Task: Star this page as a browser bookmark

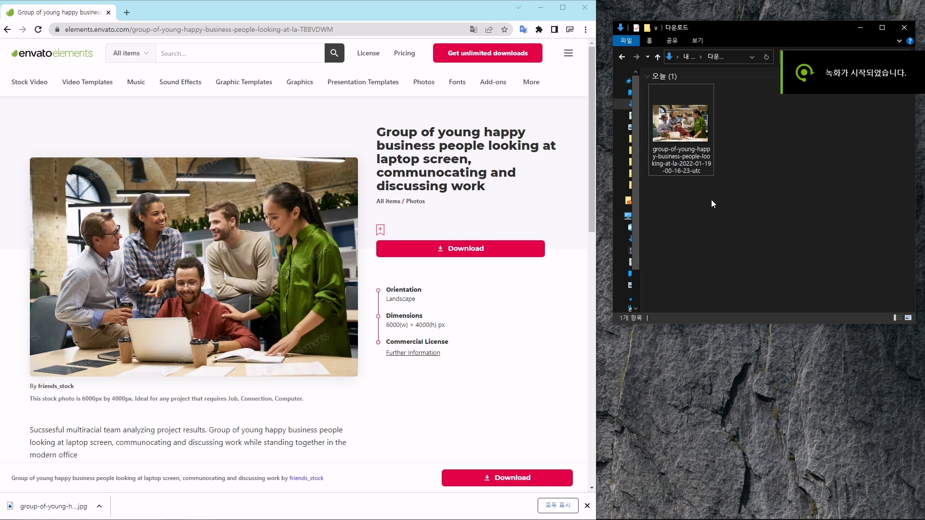Action: click(504, 29)
